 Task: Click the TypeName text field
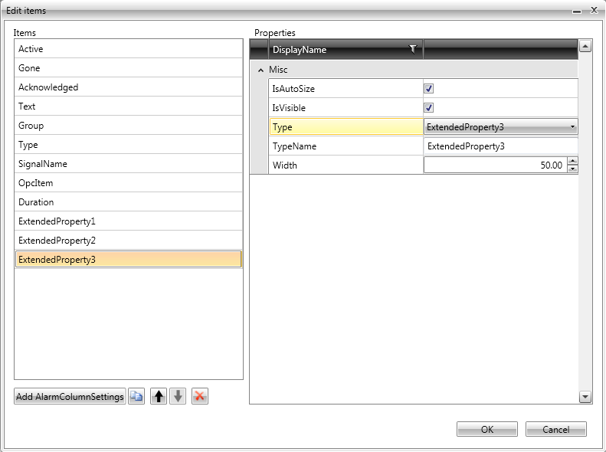click(500, 146)
